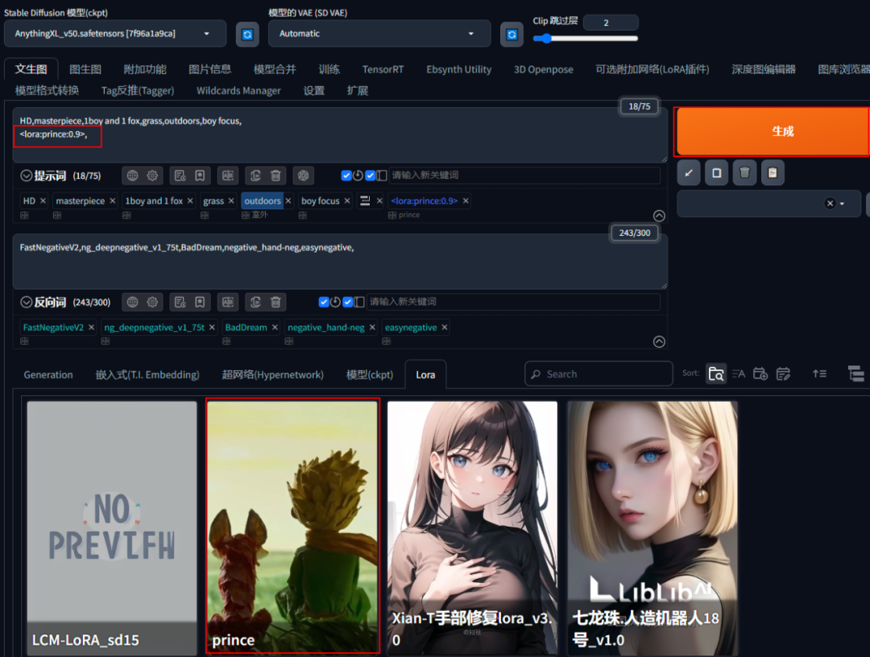Sort Lora cards by date created icon
870x657 pixels.
pyautogui.click(x=760, y=374)
